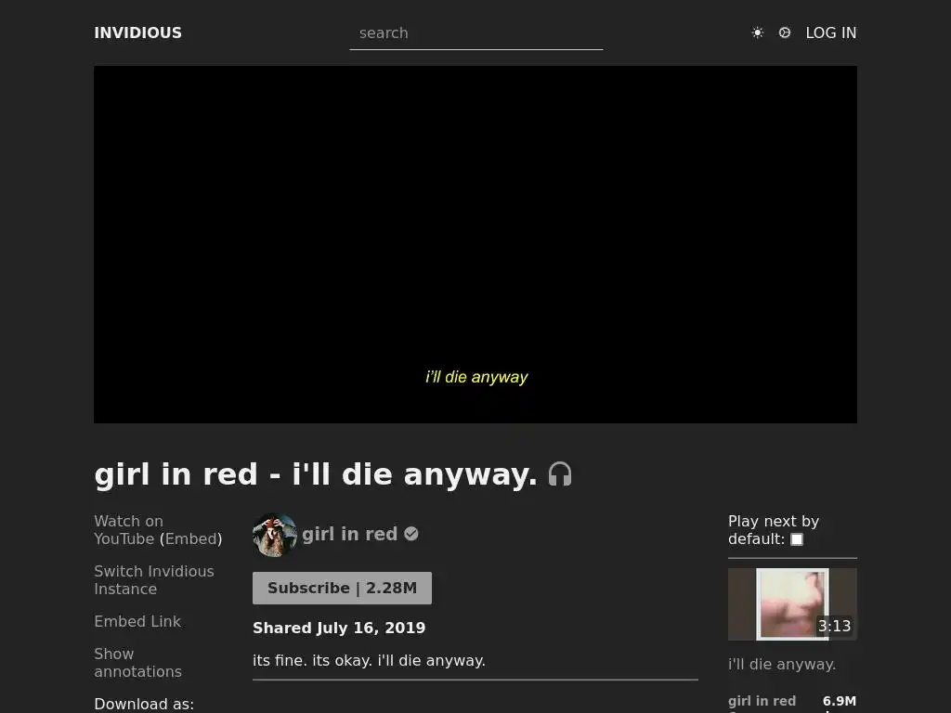The height and width of the screenshot is (713, 951).
Task: Open girl in red channel avatar
Action: [274, 535]
